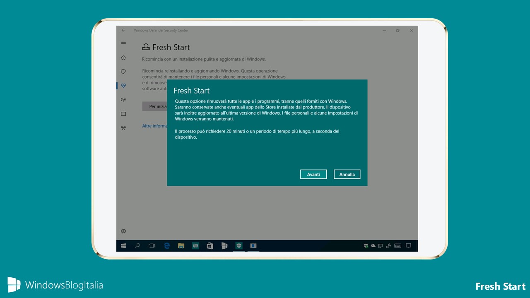Click the Avanti button in the dialog
530x298 pixels.
pyautogui.click(x=313, y=174)
